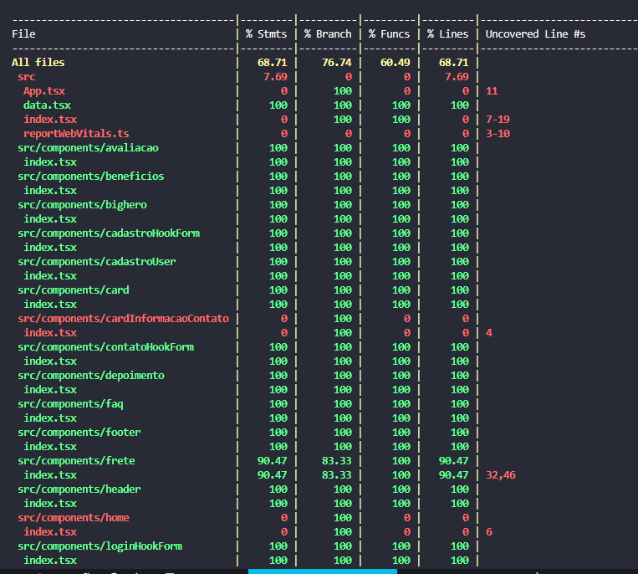
Task: Select the red 7.69 stmts value for src
Action: point(275,77)
